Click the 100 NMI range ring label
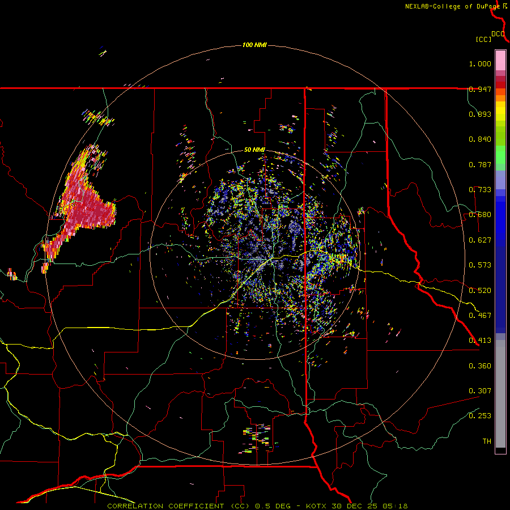This screenshot has width=510, height=510. point(254,45)
